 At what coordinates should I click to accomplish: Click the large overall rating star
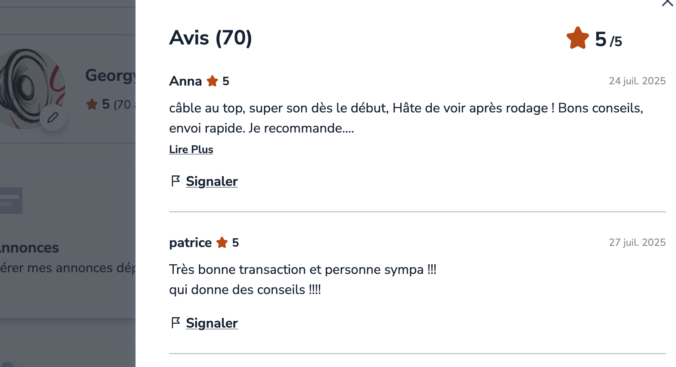coord(577,38)
